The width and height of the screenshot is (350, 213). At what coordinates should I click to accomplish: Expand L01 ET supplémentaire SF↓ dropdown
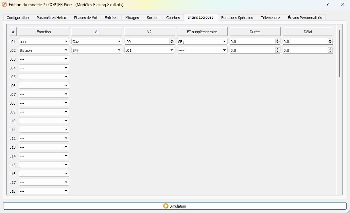tap(202, 41)
